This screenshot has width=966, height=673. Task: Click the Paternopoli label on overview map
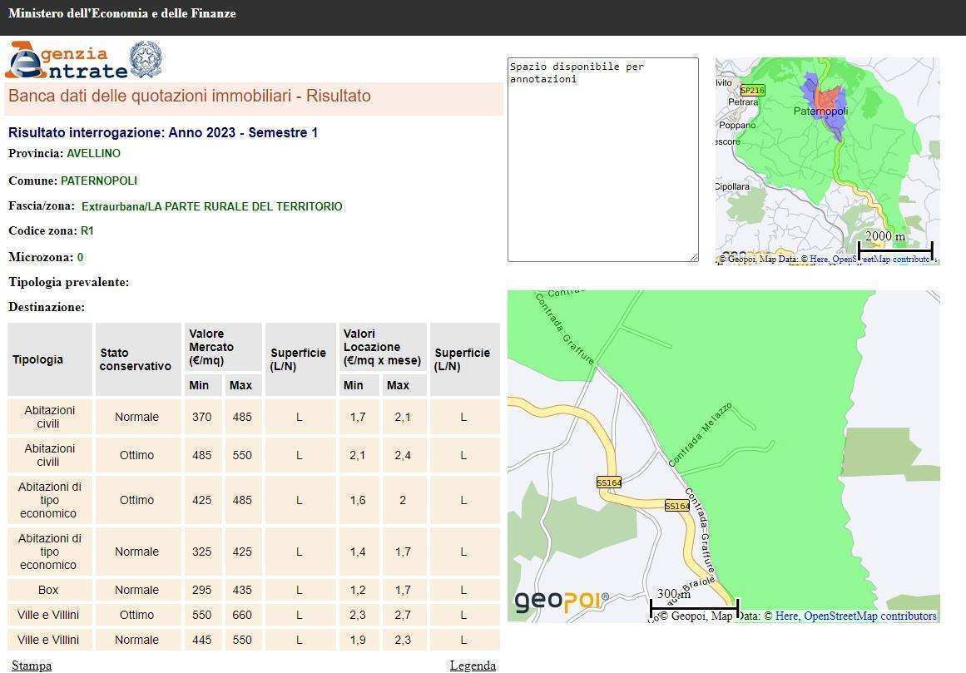click(820, 111)
